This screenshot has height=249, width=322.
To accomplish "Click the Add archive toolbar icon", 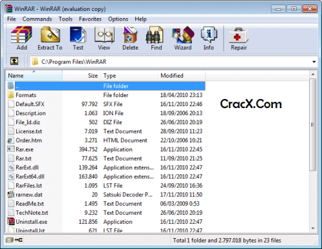I will tap(21, 35).
